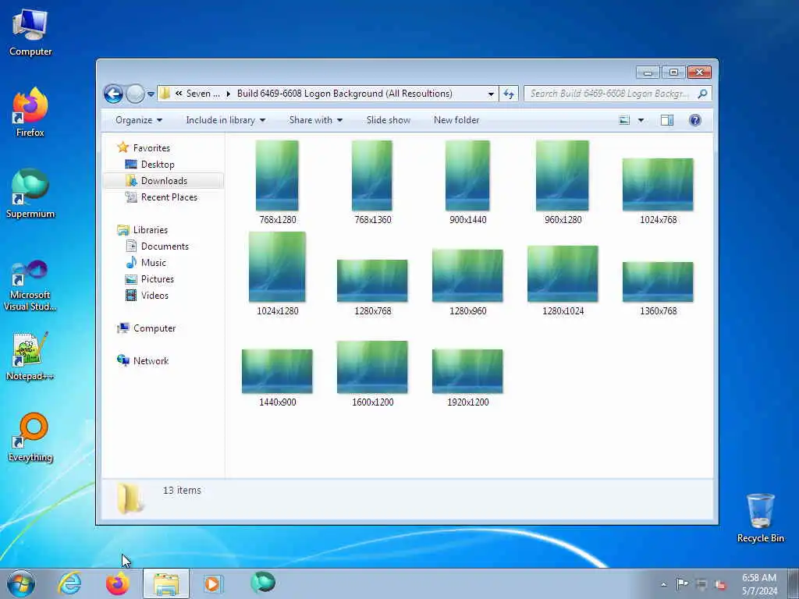Expand the view options dropdown arrow
799x599 pixels.
point(641,120)
